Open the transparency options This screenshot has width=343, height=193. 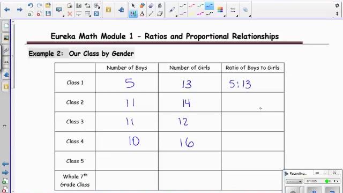(x=245, y=10)
